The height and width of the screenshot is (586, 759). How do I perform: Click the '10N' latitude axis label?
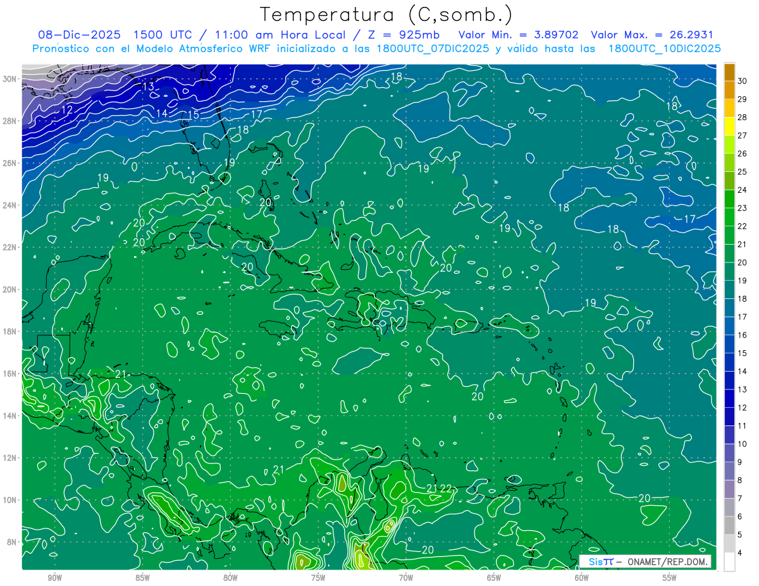pyautogui.click(x=9, y=500)
